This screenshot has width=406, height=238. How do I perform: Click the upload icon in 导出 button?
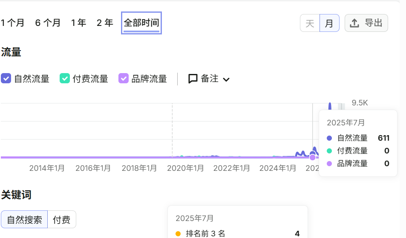pos(354,23)
